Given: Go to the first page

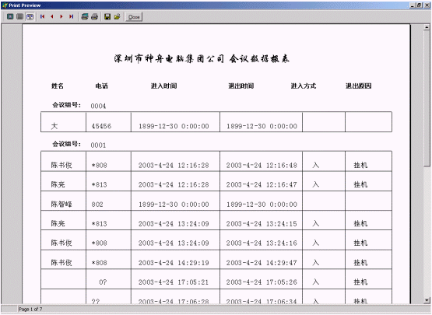Looking at the screenshot, I should (x=42, y=16).
